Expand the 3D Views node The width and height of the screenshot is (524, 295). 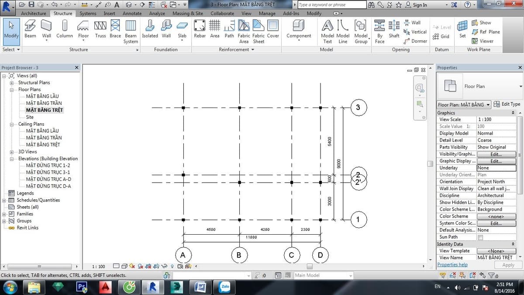(12, 152)
